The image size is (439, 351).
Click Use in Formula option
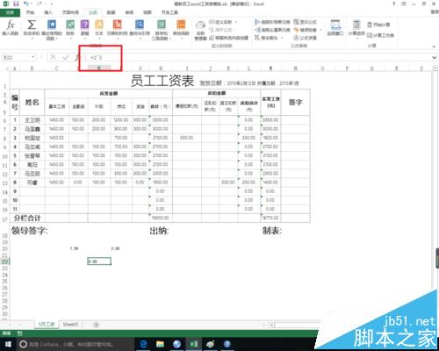222,30
